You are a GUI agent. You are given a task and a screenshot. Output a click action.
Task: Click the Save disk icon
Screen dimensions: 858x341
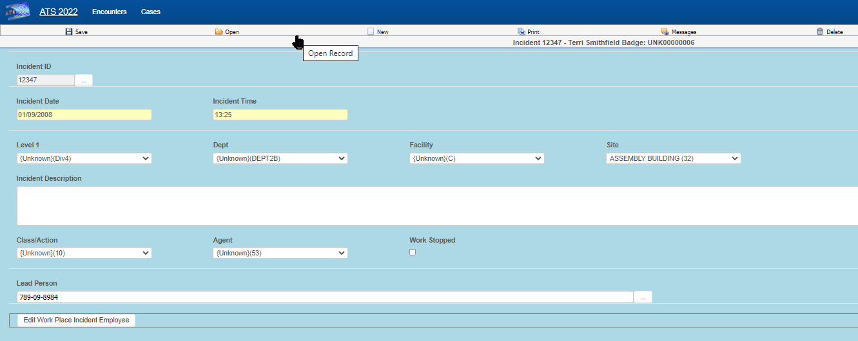coord(69,32)
